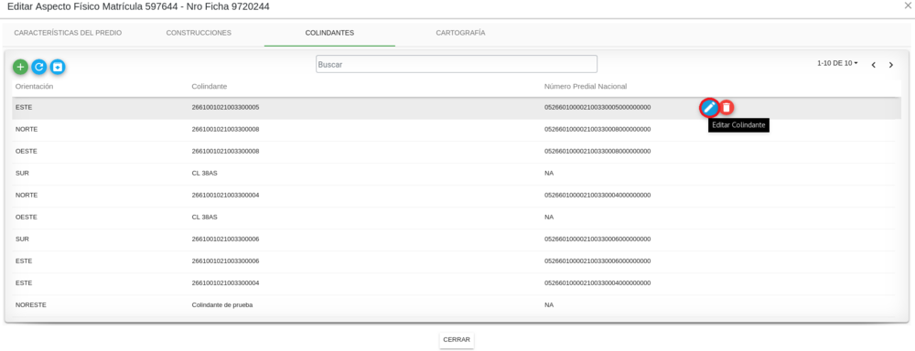
Task: Sort by Número Predial Nacional header
Action: click(586, 86)
